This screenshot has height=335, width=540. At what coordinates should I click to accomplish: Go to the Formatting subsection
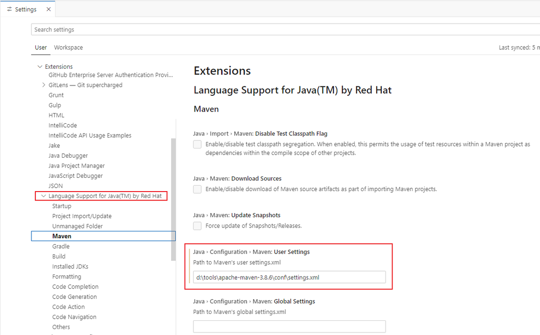pyautogui.click(x=67, y=277)
